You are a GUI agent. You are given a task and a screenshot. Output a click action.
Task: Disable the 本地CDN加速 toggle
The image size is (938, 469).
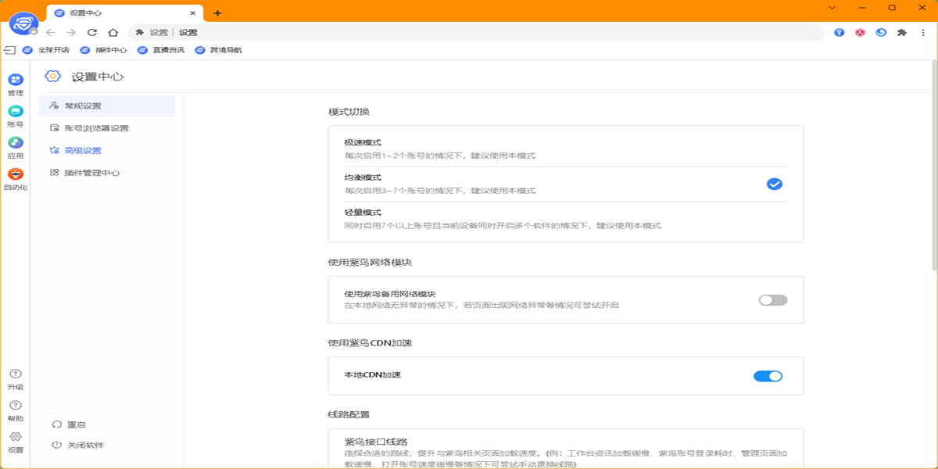click(768, 376)
